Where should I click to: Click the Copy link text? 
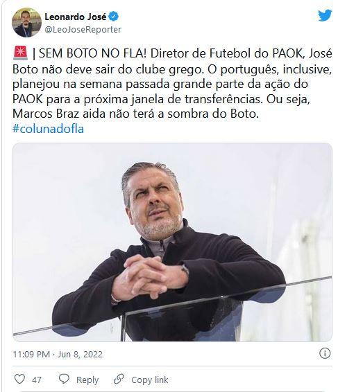[150, 380]
